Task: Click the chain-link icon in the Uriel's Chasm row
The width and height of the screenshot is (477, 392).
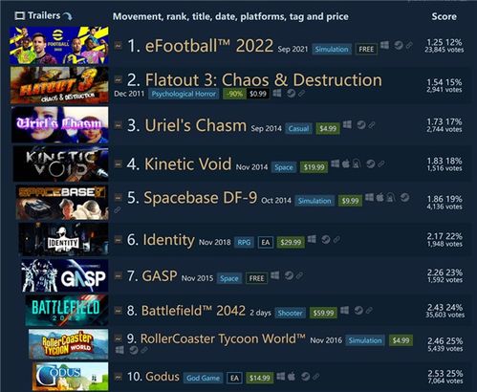Action: (x=372, y=125)
